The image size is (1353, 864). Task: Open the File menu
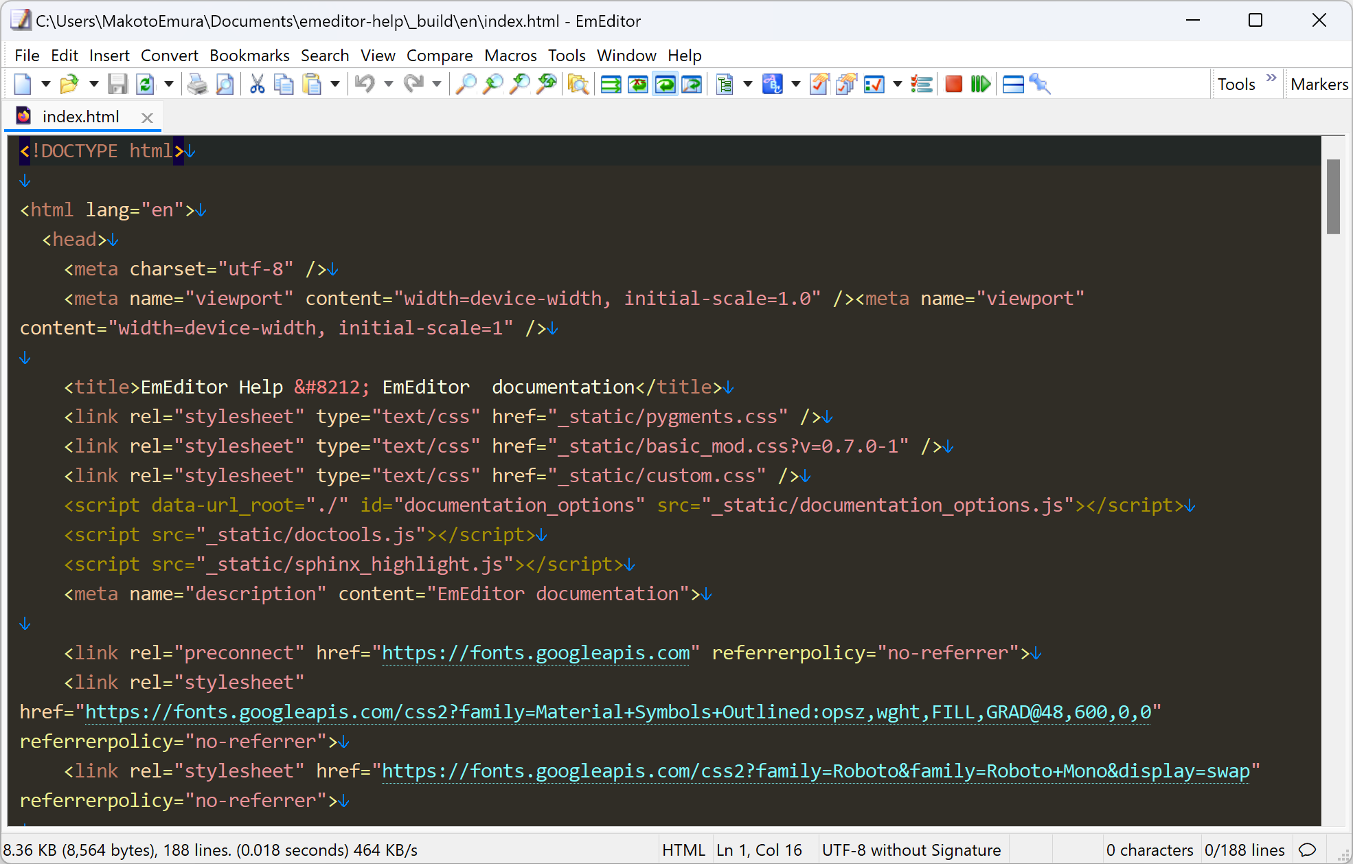27,56
